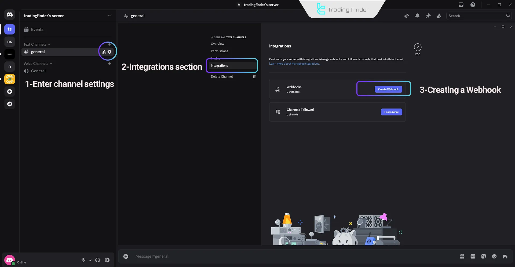Open the GIF picker

pos(473,256)
